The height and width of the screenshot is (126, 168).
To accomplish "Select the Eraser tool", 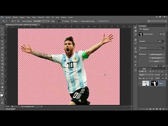I will tap(2, 61).
